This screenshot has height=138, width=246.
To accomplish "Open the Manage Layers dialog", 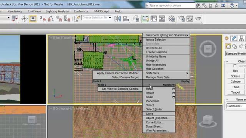I will pyautogui.click(x=136, y=19).
